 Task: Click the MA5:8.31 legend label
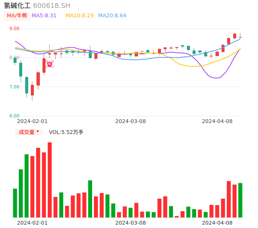[44, 16]
